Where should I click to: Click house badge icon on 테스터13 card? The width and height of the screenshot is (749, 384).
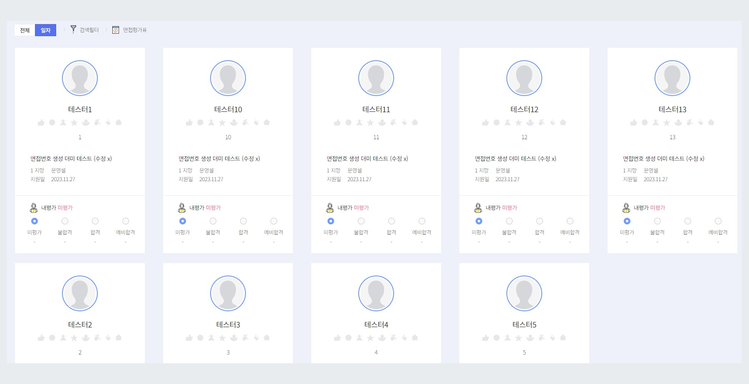pyautogui.click(x=711, y=122)
